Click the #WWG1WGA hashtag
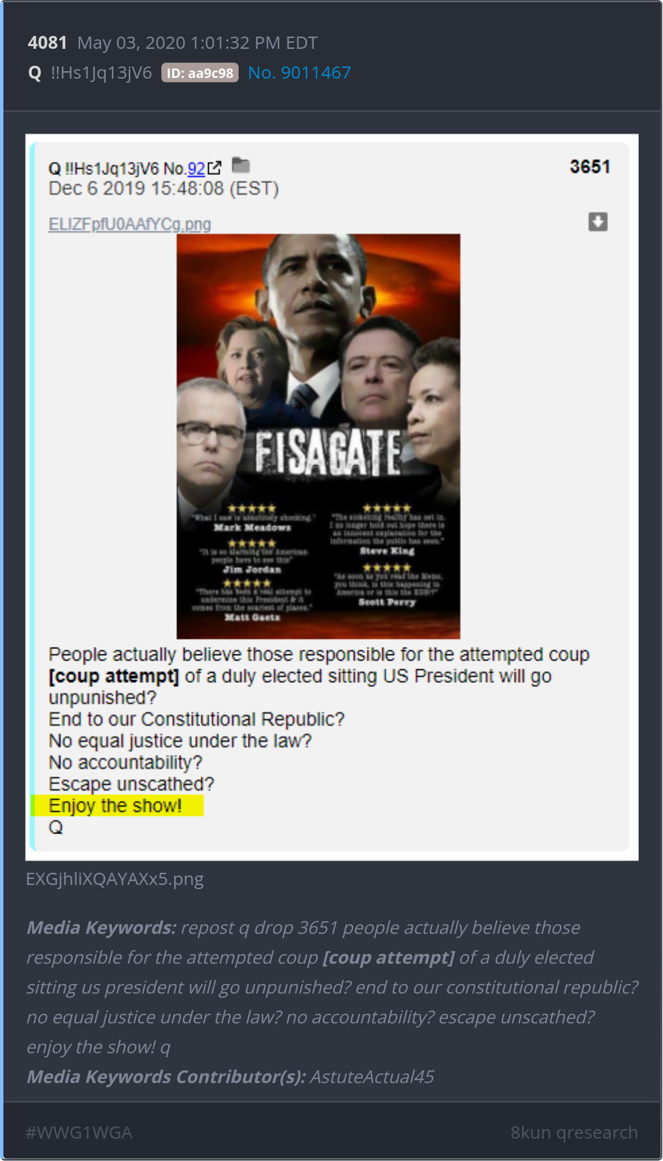The image size is (663, 1161). (79, 1133)
